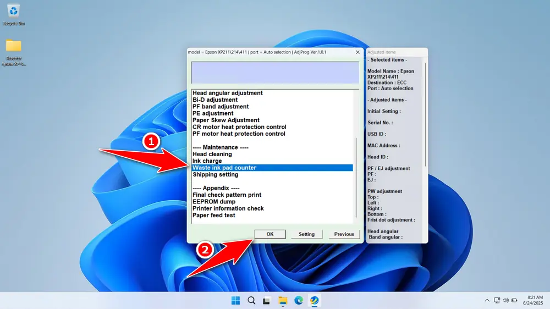Launch File Explorer from the taskbar

coord(283,301)
